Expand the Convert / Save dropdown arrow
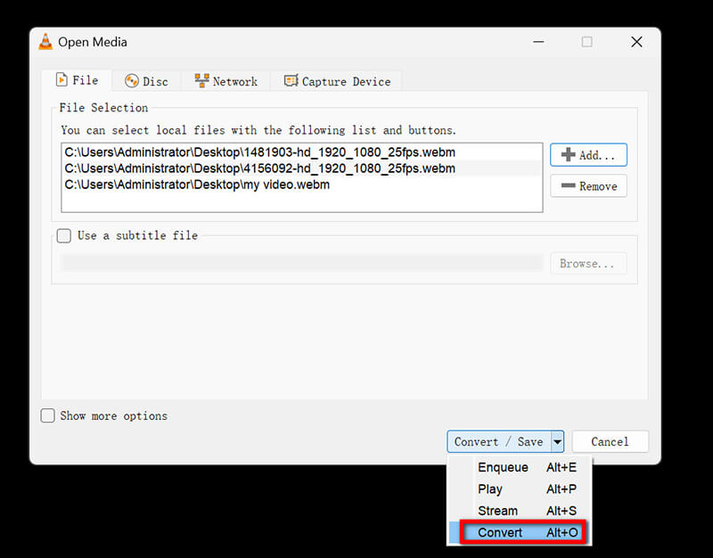 (x=558, y=441)
